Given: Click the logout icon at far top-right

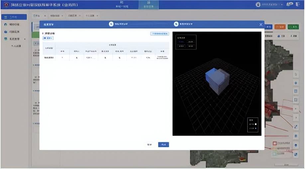Looking at the screenshot, I should [x=297, y=5].
